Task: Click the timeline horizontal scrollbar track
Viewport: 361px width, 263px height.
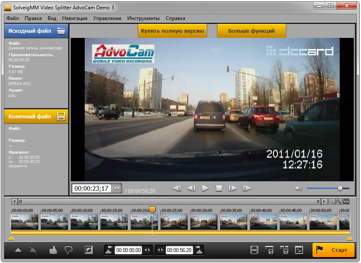Action: click(169, 202)
